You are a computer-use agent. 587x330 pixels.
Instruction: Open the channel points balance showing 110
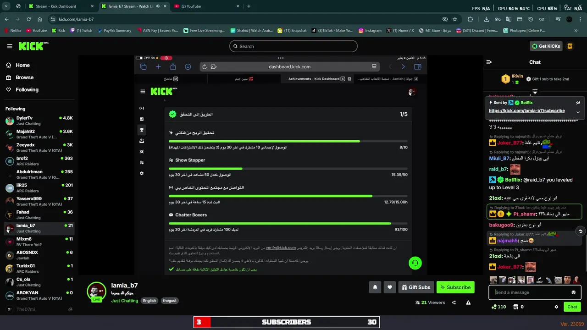(498, 307)
